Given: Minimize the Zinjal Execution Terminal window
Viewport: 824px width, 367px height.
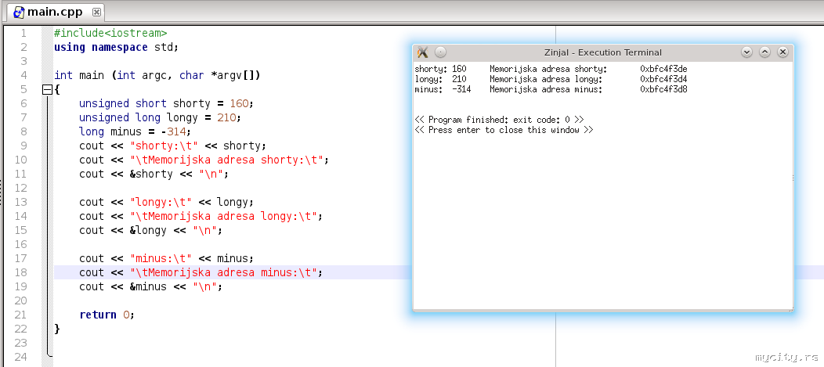Looking at the screenshot, I should pos(746,52).
